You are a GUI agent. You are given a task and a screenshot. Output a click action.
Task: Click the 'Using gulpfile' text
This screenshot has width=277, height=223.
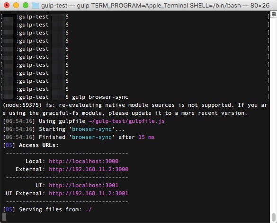tap(62, 121)
